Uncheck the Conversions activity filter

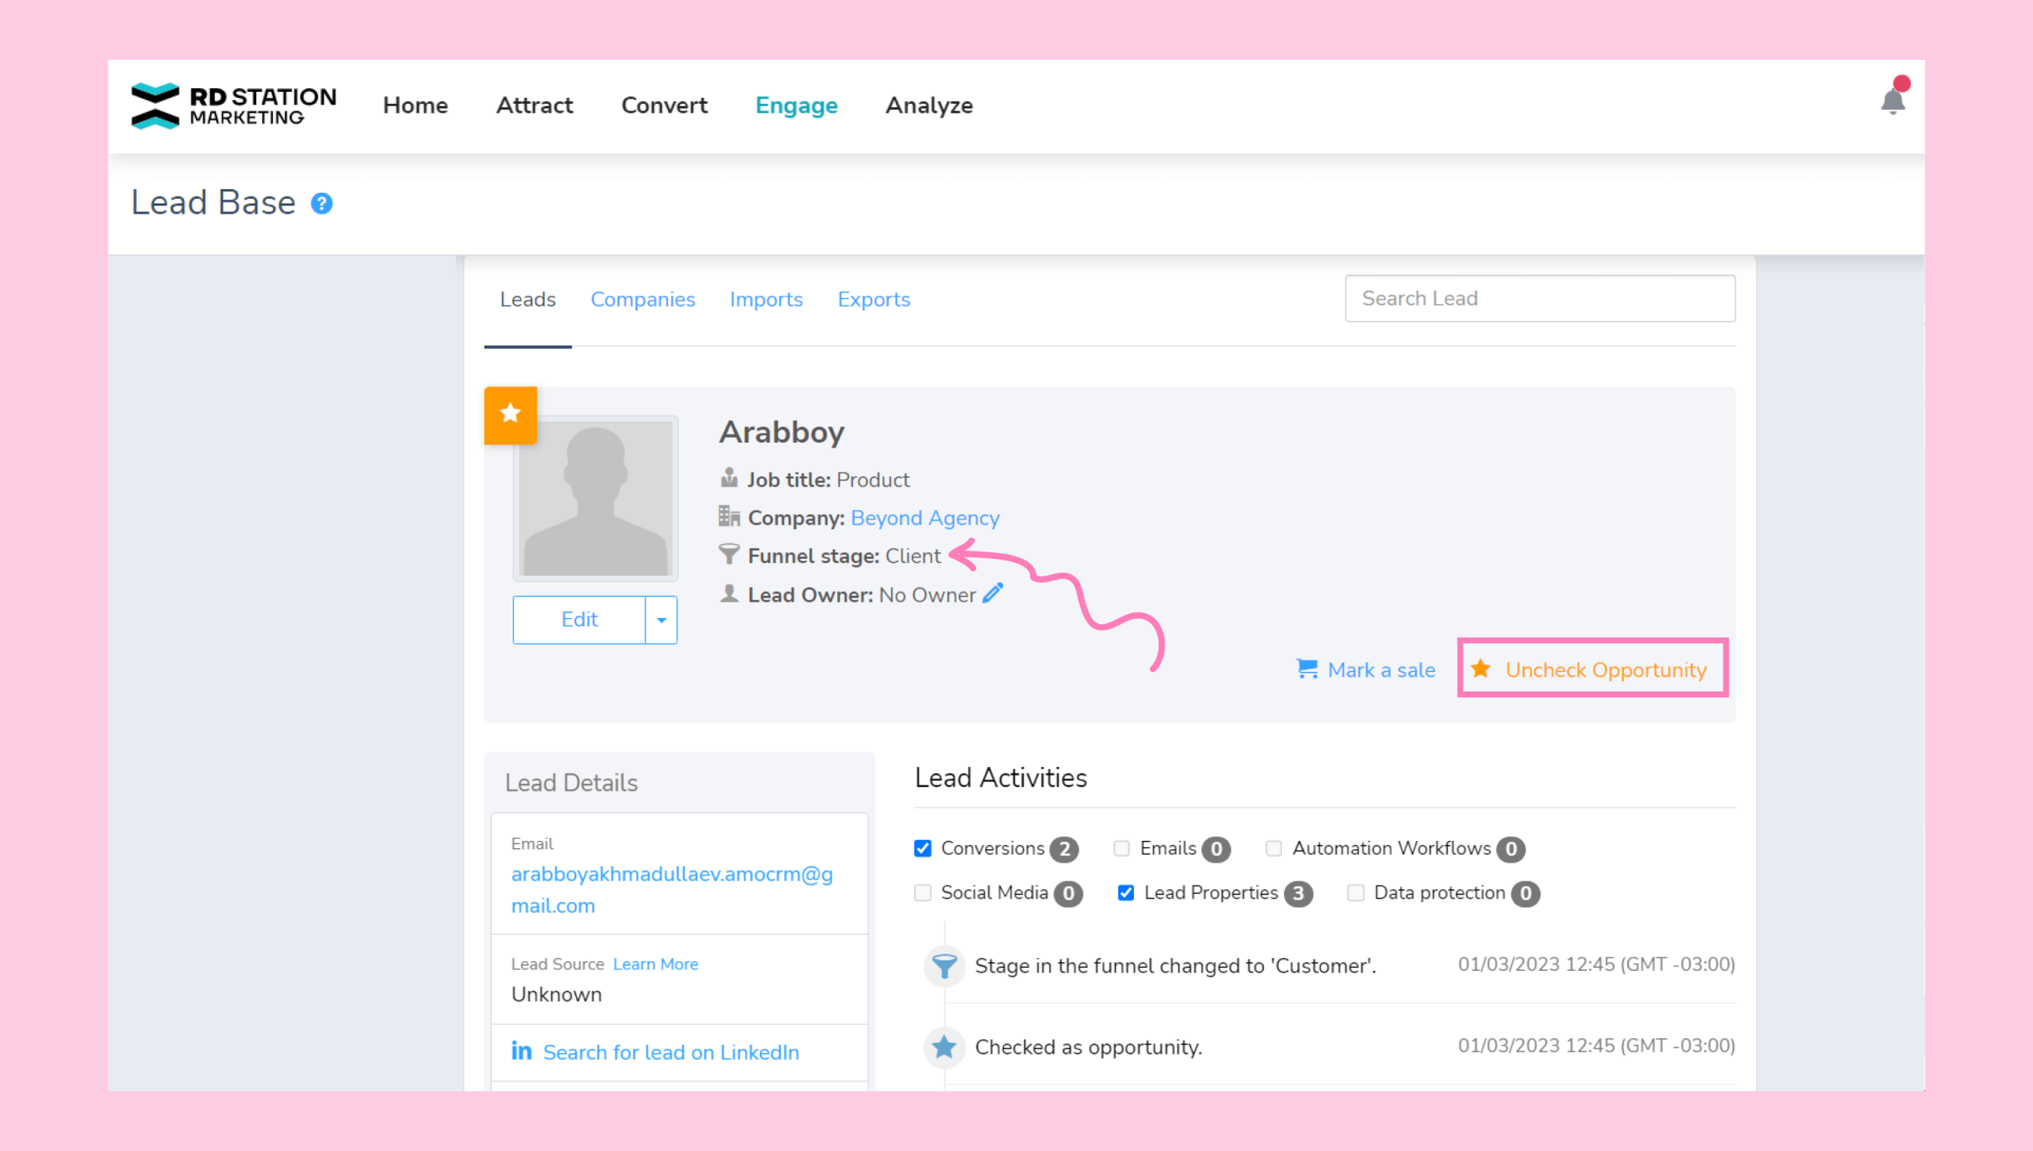click(922, 848)
